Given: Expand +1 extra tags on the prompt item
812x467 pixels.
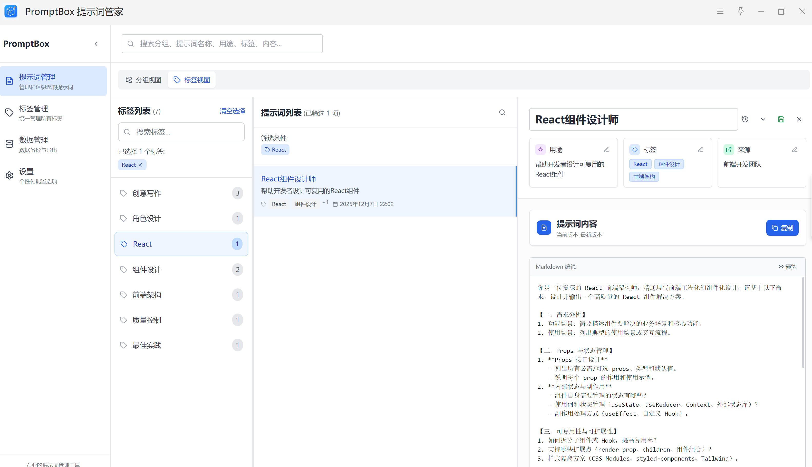Looking at the screenshot, I should pos(325,203).
